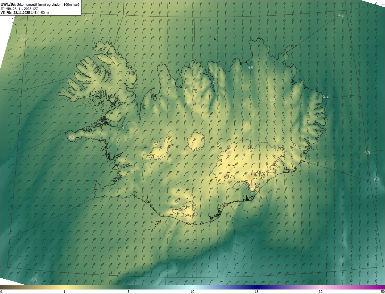Click the valid-time line "VT: Fös. 28.11.2025 14Z (+50 h)"
Viewport: 385px width, 294px height.
[x=25, y=13]
